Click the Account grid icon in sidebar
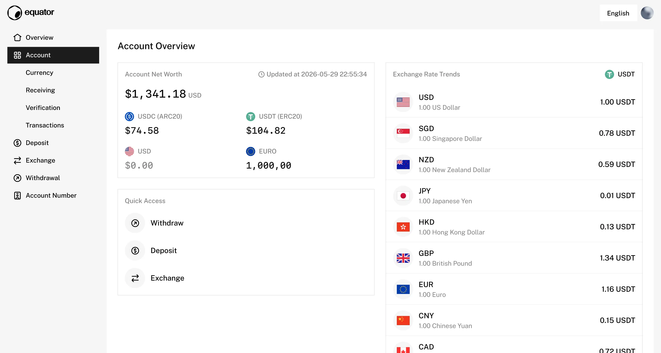Viewport: 661px width, 353px height. tap(17, 55)
